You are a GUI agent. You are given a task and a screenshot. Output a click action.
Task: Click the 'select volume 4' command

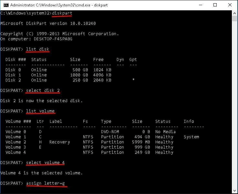46,163
